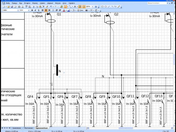176x132 pixels.
Task: Switch to the Заземление page tab
Action: [x=16, y=128]
